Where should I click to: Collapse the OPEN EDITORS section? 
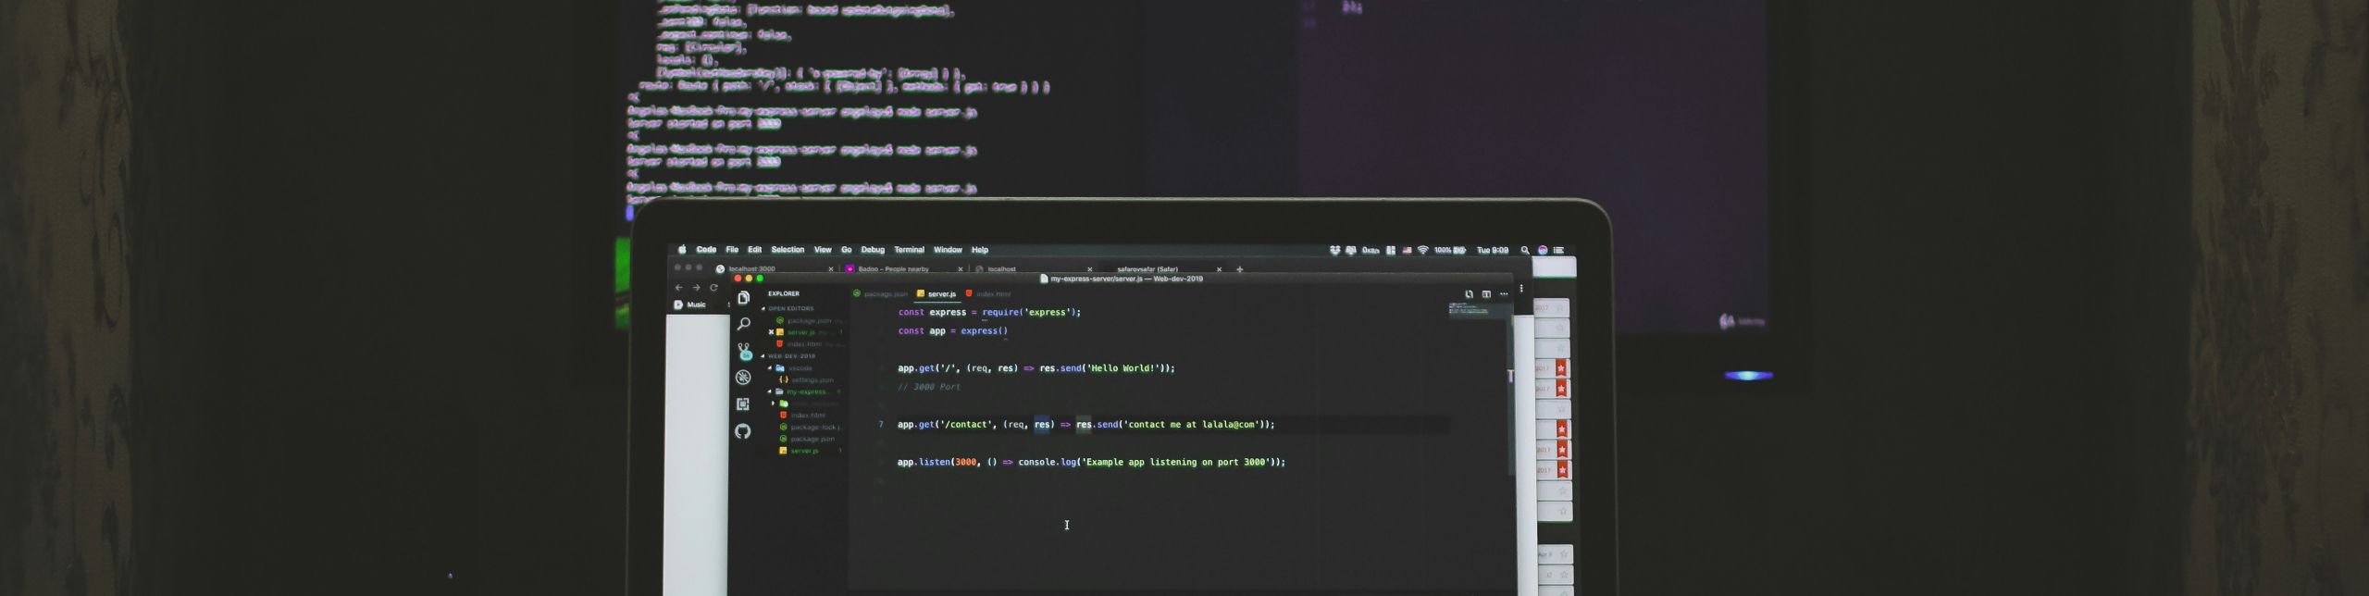763,309
